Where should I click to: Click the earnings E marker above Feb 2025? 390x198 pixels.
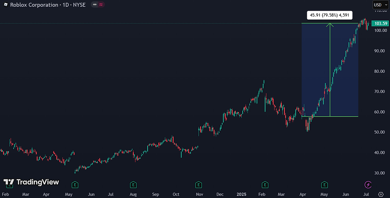(265, 184)
